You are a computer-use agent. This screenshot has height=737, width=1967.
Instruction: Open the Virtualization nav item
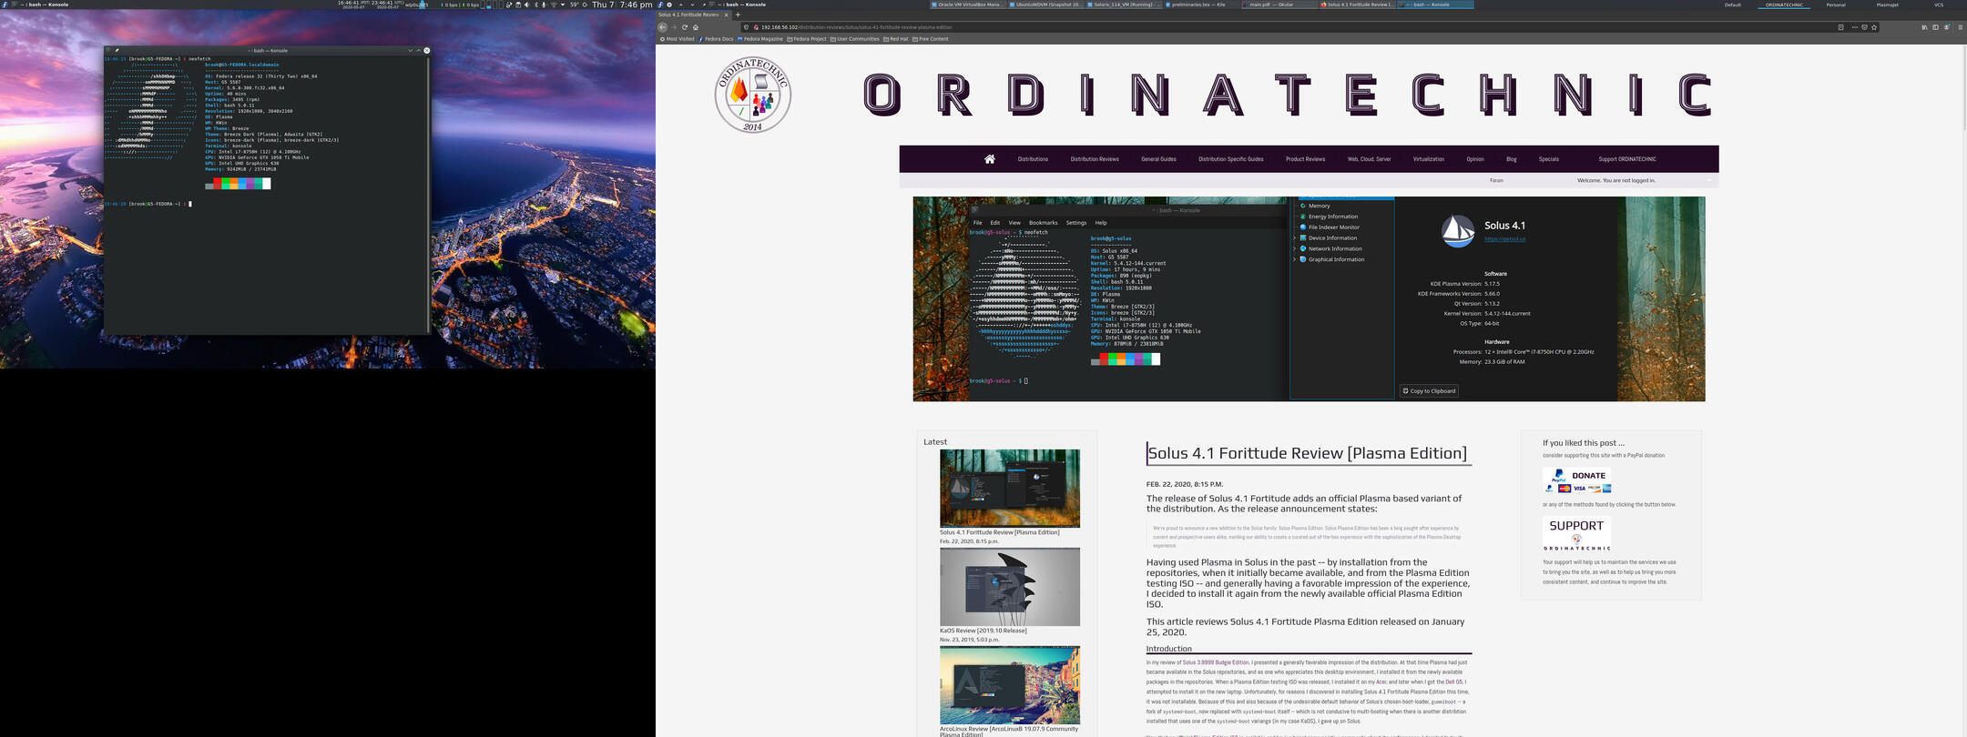[1428, 159]
